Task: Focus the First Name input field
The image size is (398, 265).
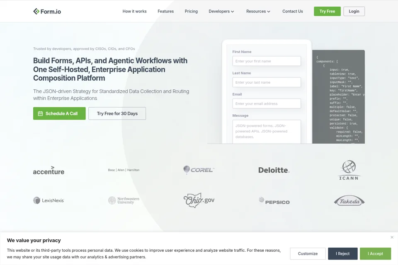Action: coord(267,61)
